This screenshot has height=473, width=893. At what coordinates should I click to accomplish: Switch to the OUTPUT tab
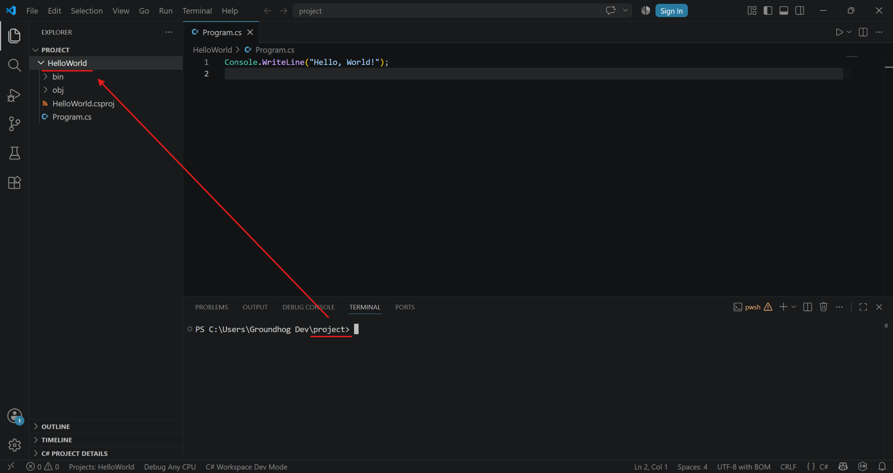255,307
